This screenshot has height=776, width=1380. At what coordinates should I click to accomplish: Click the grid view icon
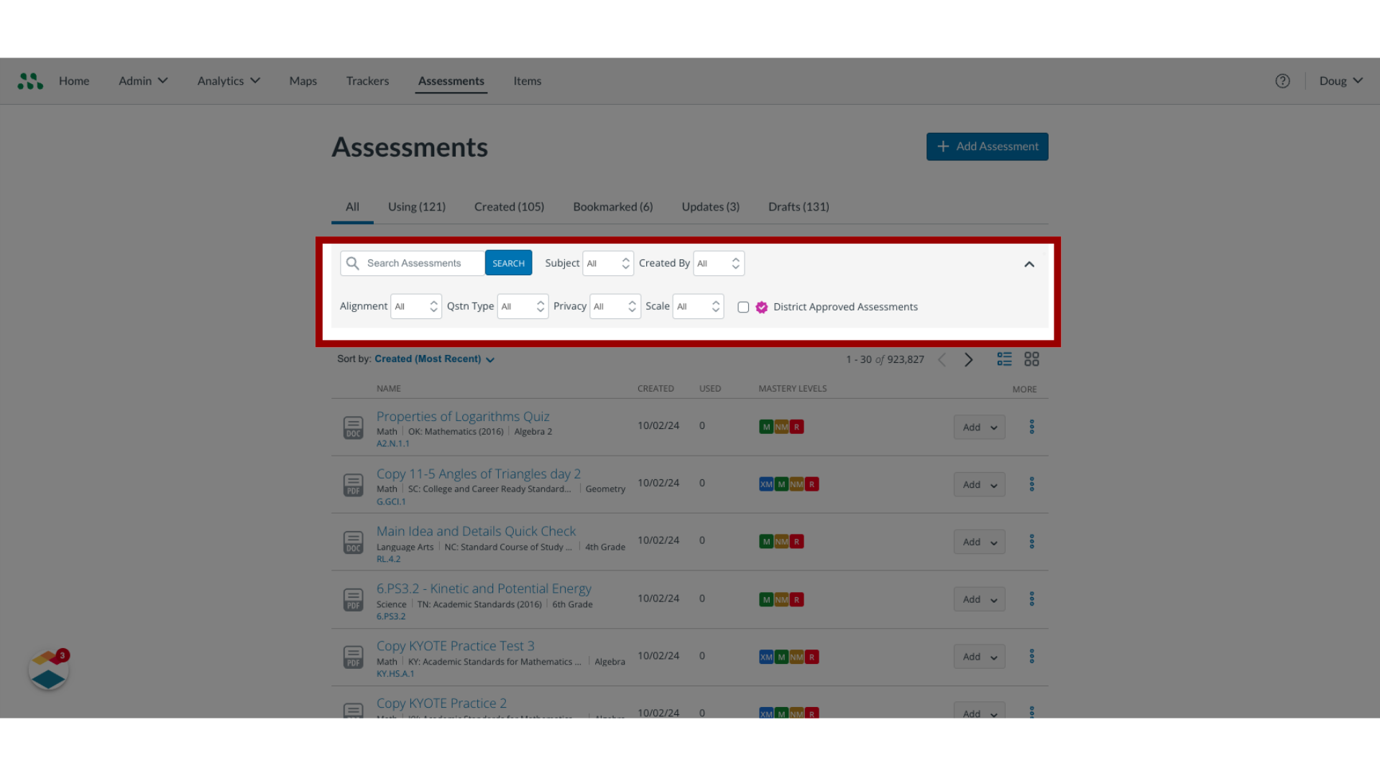[1031, 359]
